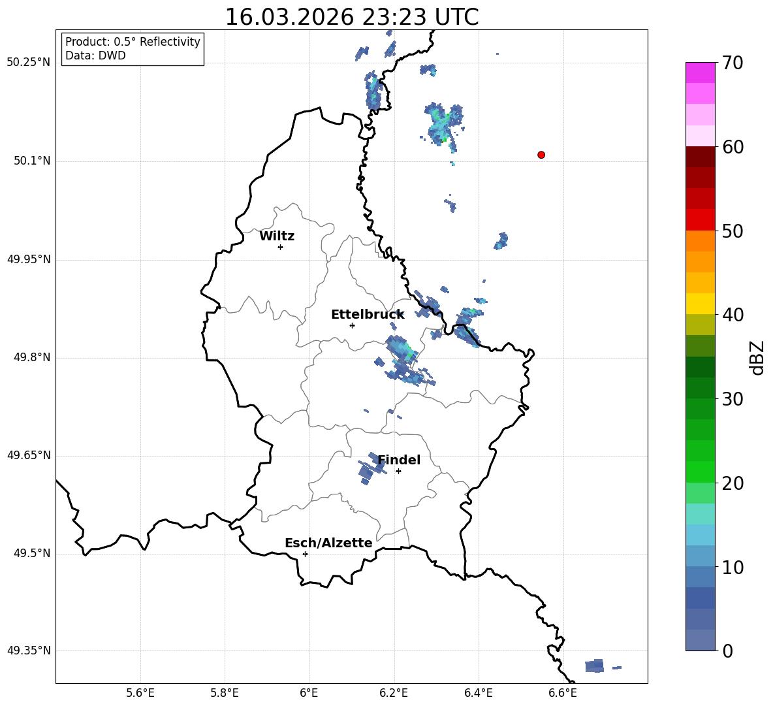Image resolution: width=773 pixels, height=706 pixels.
Task: Click the 50.25°N latitude label
Action: pyautogui.click(x=29, y=63)
